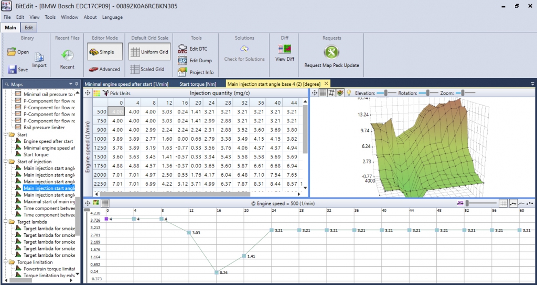This screenshot has height=285, width=537.
Task: Click the move icon in 3D view toolbar
Action: pyautogui.click(x=315, y=93)
